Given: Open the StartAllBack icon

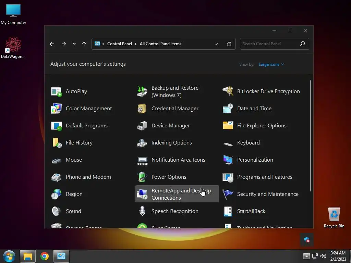Looking at the screenshot, I should (x=228, y=211).
